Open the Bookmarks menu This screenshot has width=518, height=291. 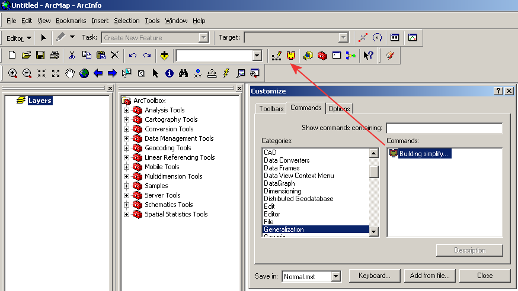[x=71, y=21]
